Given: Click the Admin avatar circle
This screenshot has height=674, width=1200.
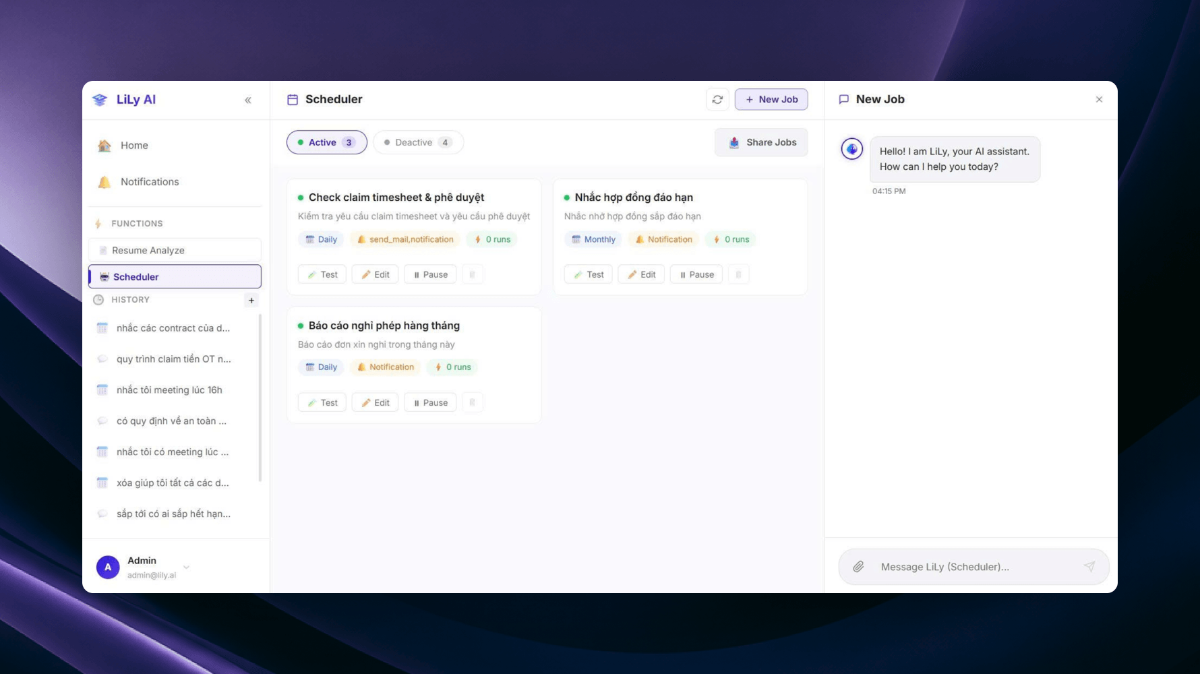Looking at the screenshot, I should 108,567.
